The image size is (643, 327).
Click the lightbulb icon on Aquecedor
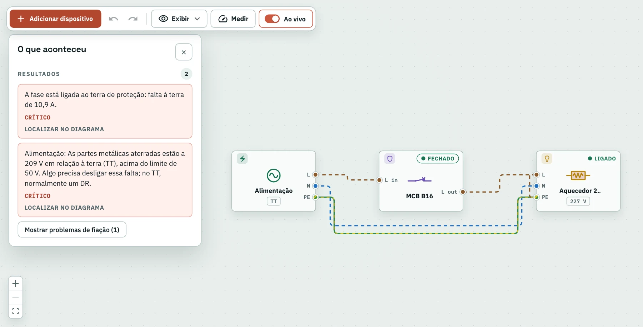[547, 159]
